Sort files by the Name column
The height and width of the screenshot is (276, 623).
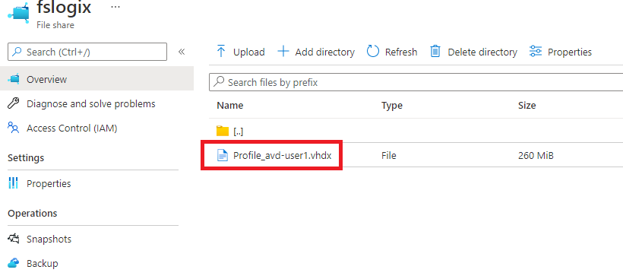(x=230, y=106)
